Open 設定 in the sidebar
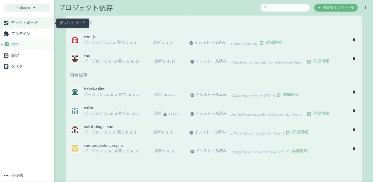The height and width of the screenshot is (182, 373). pos(27,55)
